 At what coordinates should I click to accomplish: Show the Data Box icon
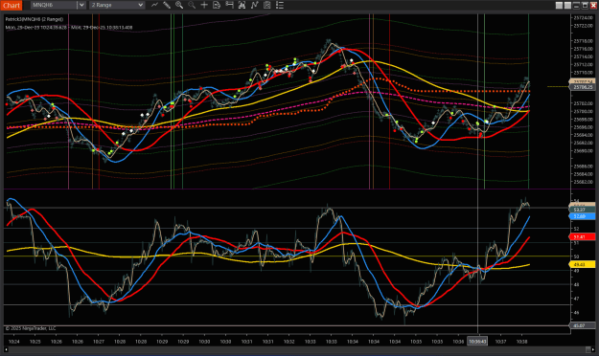[x=217, y=5]
